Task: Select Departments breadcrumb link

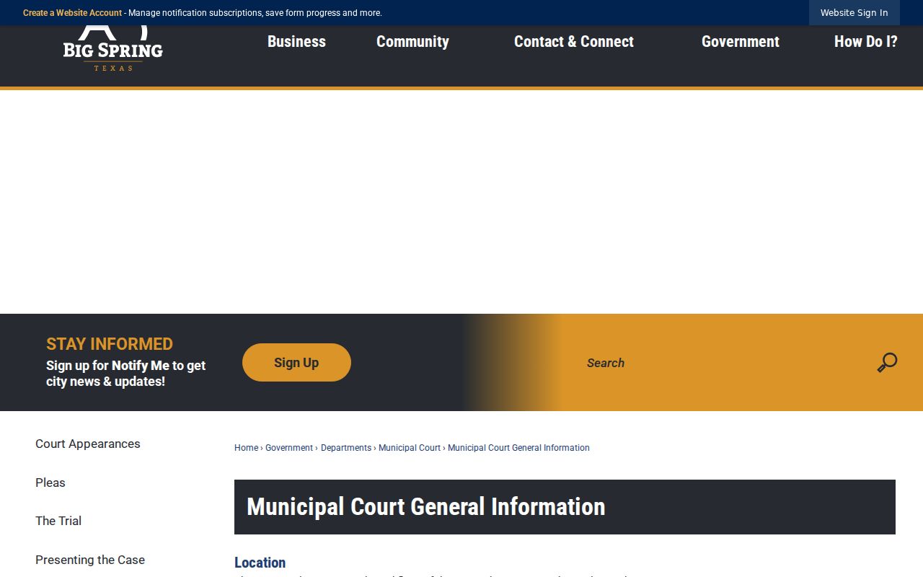Action: pyautogui.click(x=346, y=448)
